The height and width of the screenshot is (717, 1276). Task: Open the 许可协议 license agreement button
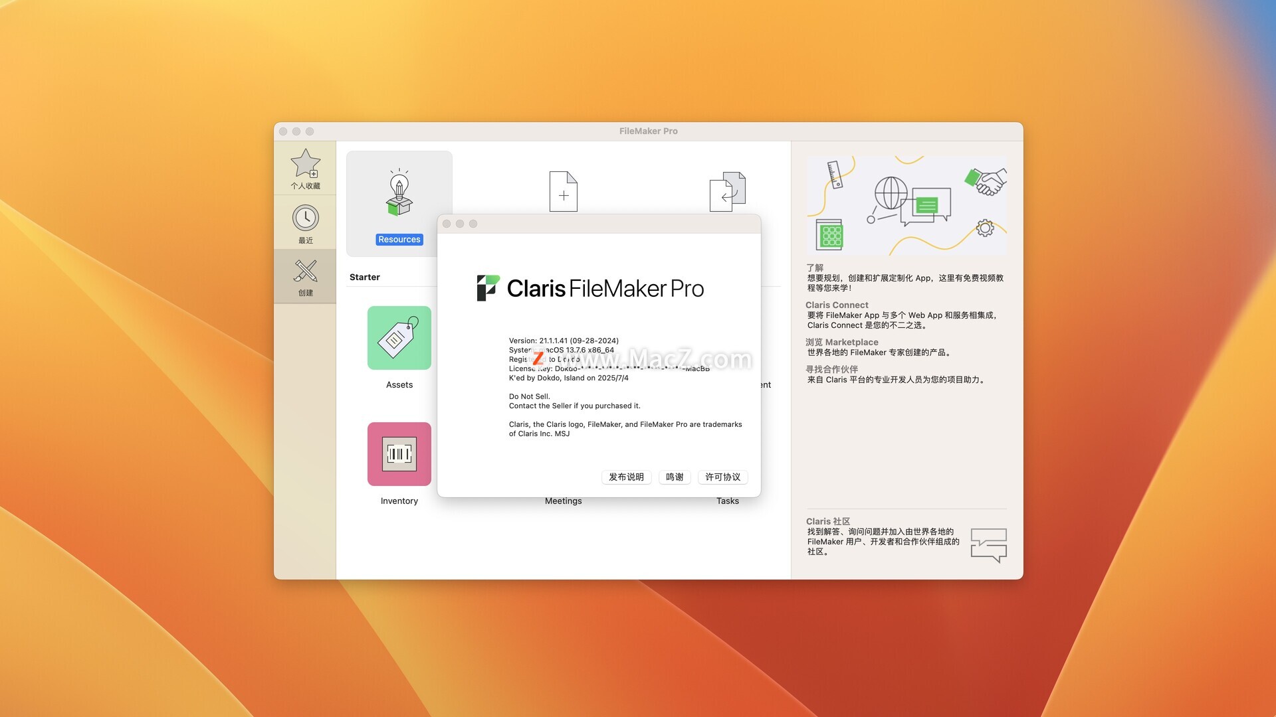click(x=722, y=477)
